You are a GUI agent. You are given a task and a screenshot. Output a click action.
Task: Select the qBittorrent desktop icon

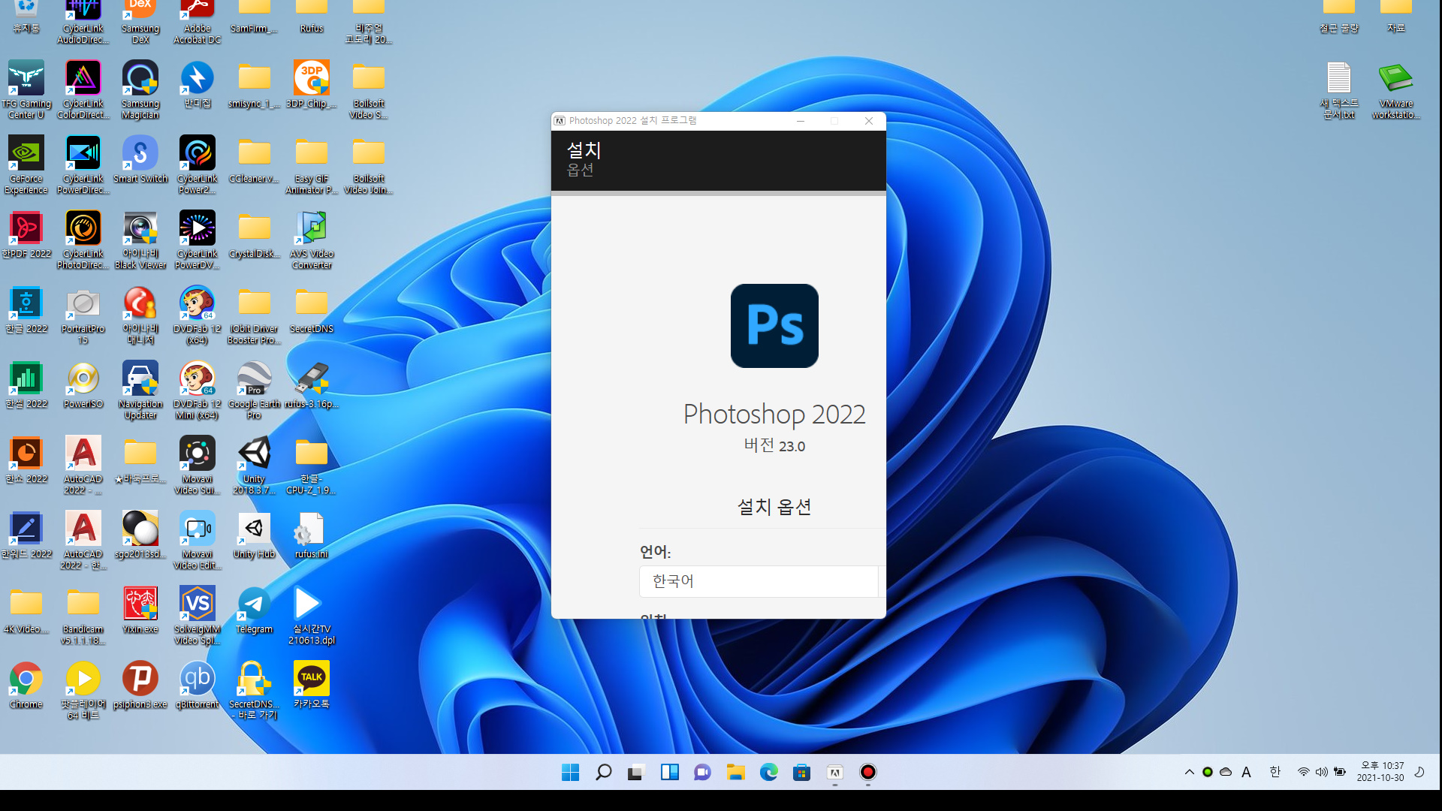pos(198,685)
